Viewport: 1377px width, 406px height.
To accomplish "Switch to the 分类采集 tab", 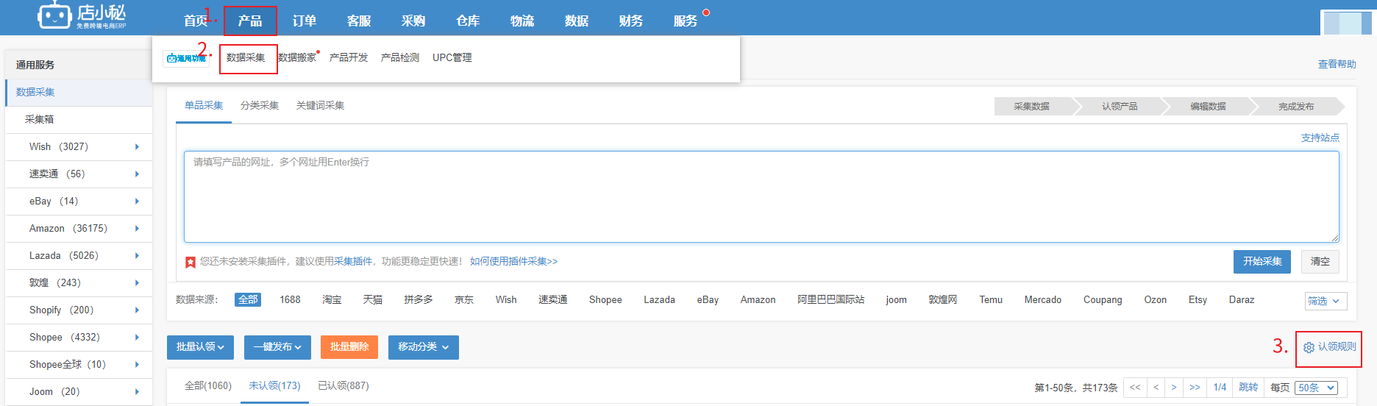I will click(260, 106).
